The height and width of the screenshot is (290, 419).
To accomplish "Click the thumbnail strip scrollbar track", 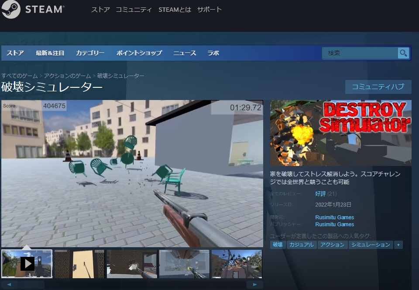I will [132, 285].
